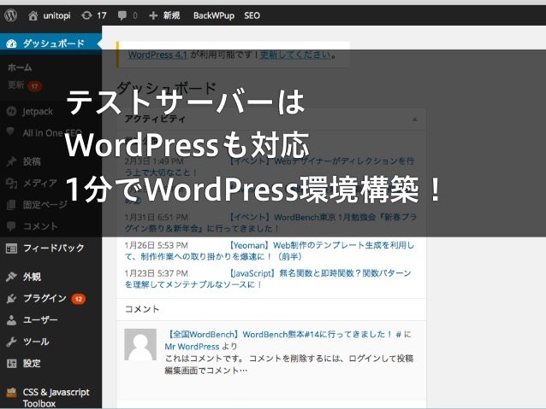Click the Jetpack icon in sidebar
This screenshot has height=409, width=546.
pos(11,111)
